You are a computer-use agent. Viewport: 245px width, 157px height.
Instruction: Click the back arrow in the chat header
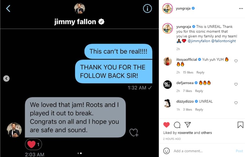click(8, 9)
